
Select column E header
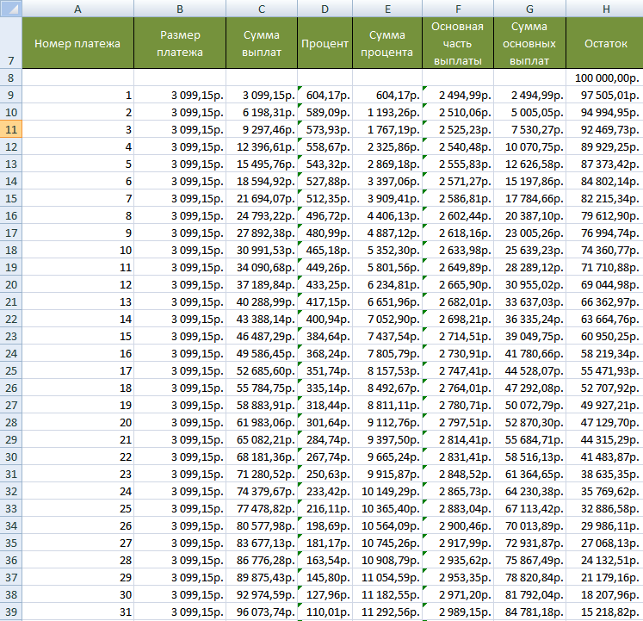pyautogui.click(x=387, y=9)
